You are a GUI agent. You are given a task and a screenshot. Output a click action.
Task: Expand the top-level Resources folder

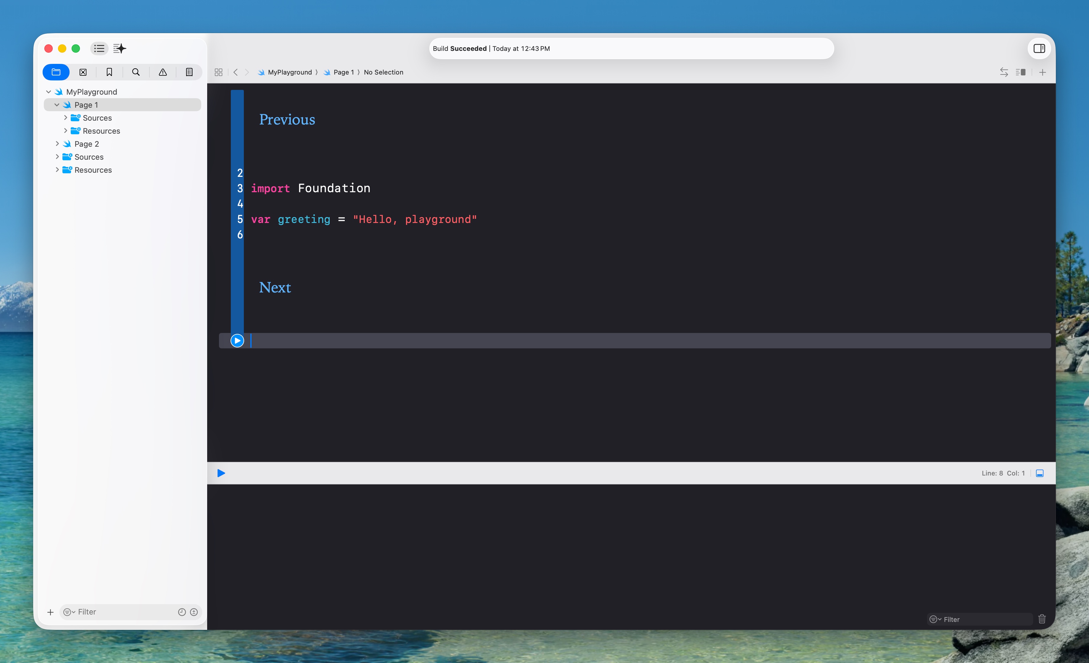point(57,170)
